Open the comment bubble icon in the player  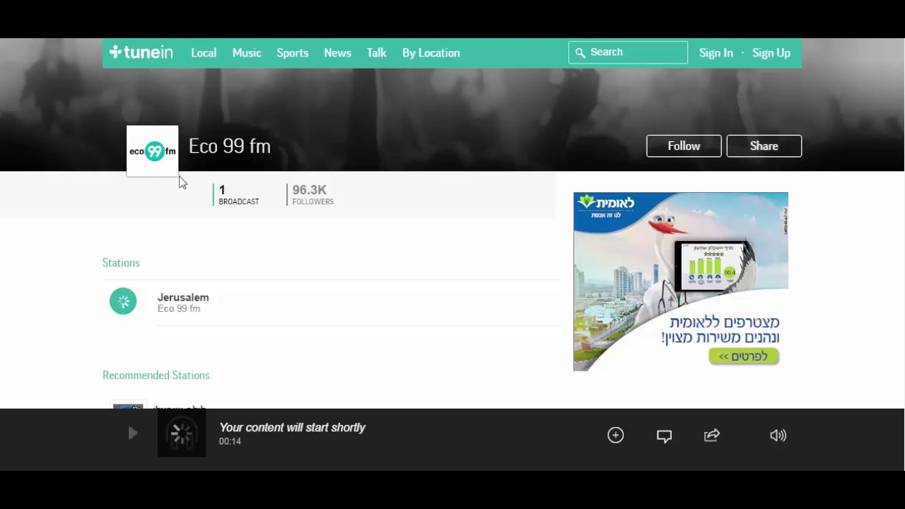point(664,436)
